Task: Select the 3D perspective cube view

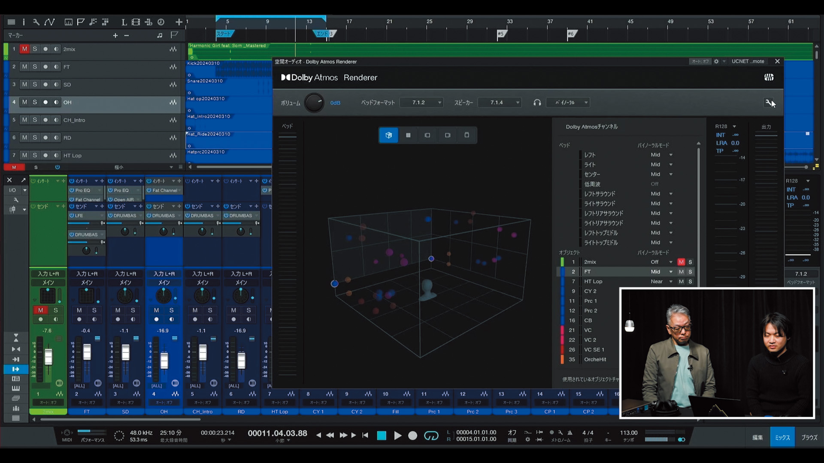Action: pyautogui.click(x=388, y=135)
